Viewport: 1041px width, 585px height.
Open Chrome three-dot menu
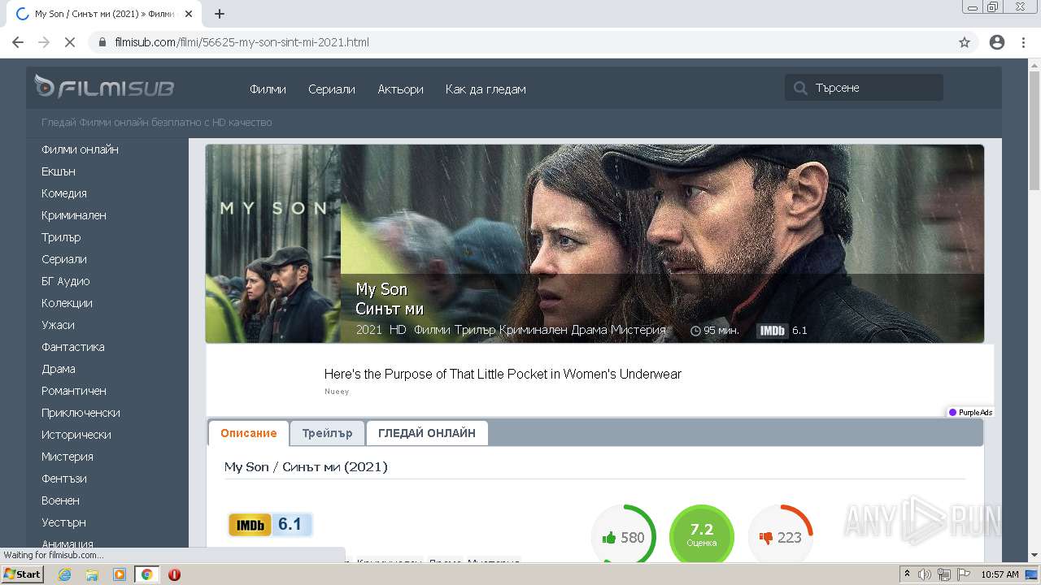(x=1023, y=42)
